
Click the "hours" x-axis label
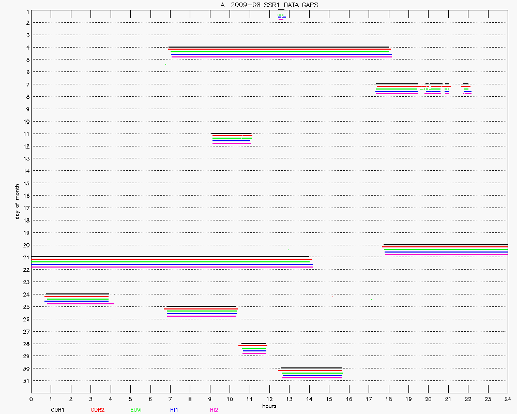[269, 406]
